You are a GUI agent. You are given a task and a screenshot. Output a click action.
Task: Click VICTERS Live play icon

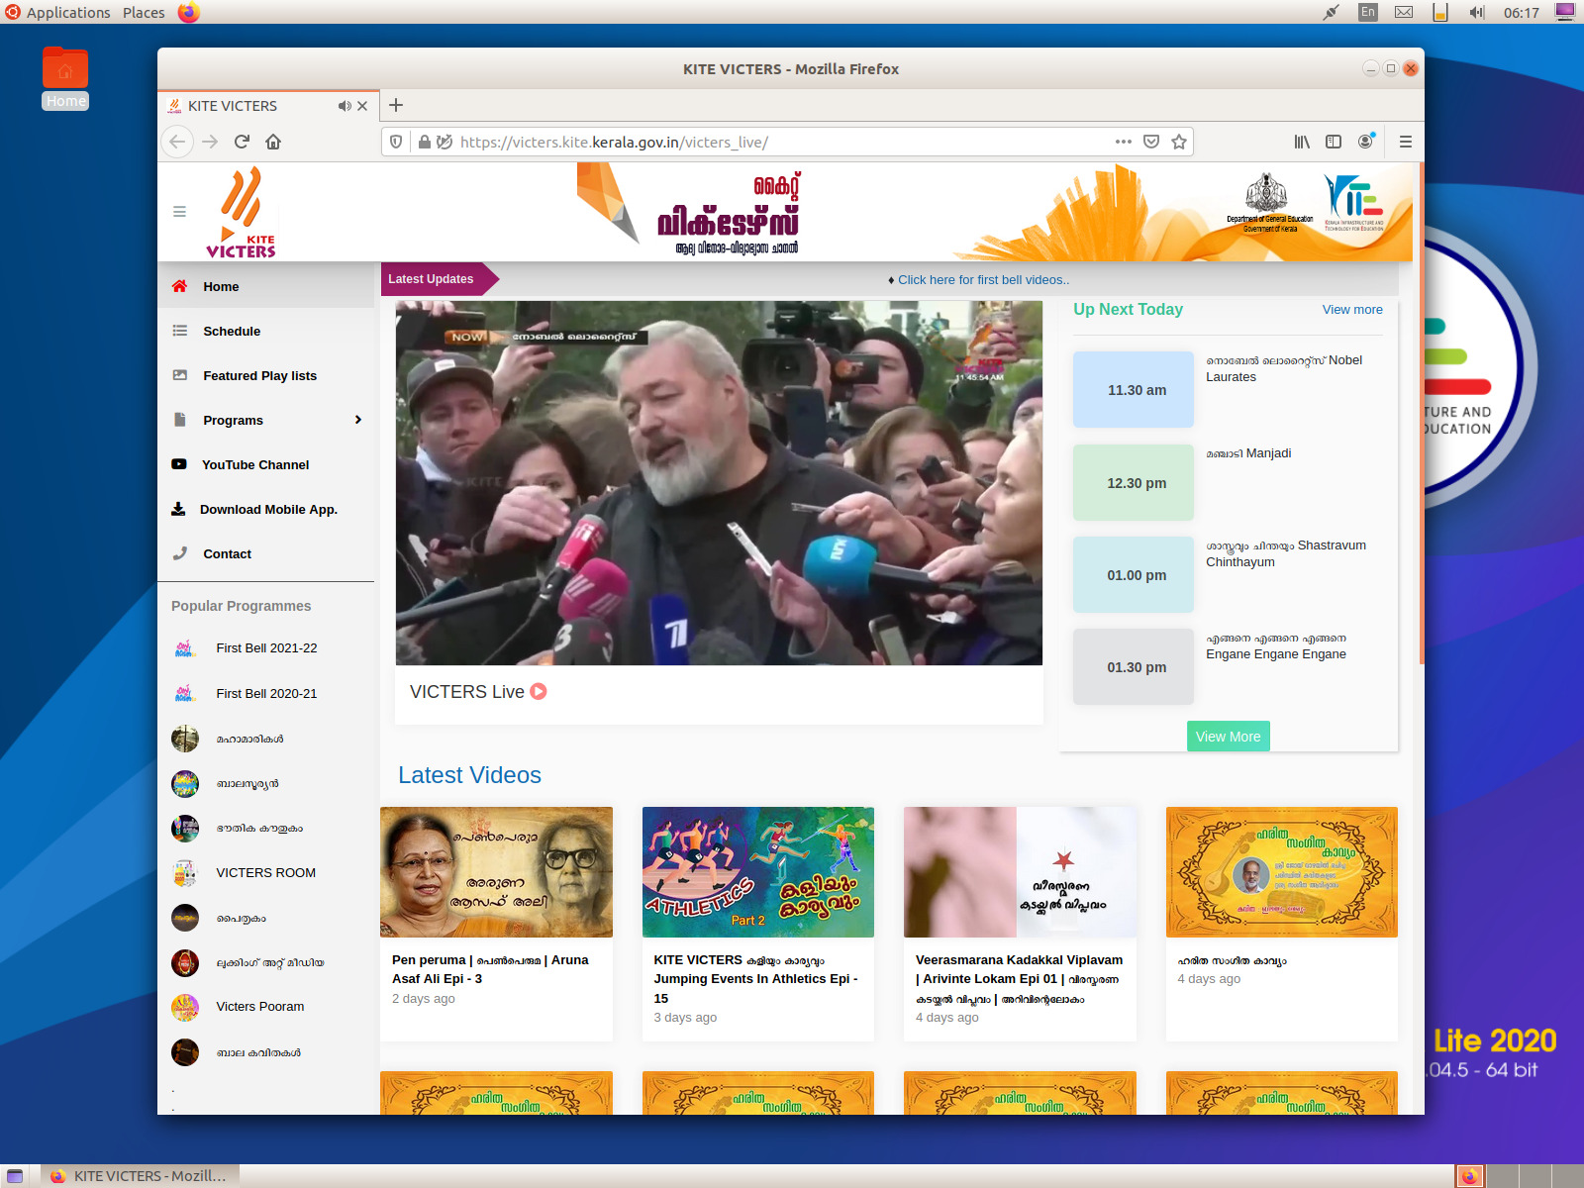pyautogui.click(x=539, y=691)
